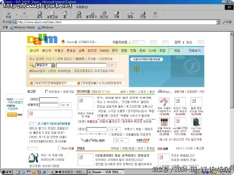Toggle the Best 대출 checkbox
The image size is (234, 175).
[59, 148]
